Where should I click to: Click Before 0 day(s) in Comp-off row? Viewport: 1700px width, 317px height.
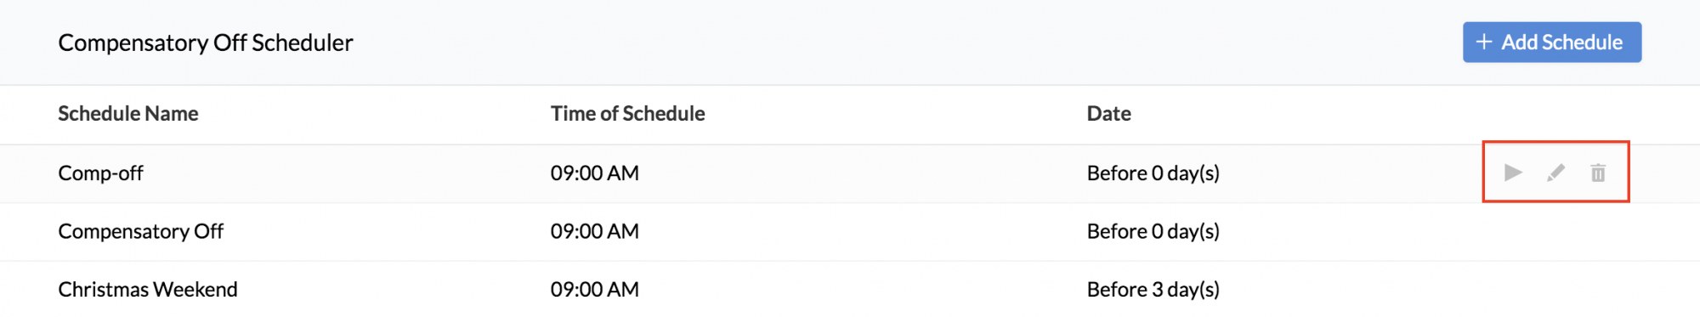(x=1153, y=173)
